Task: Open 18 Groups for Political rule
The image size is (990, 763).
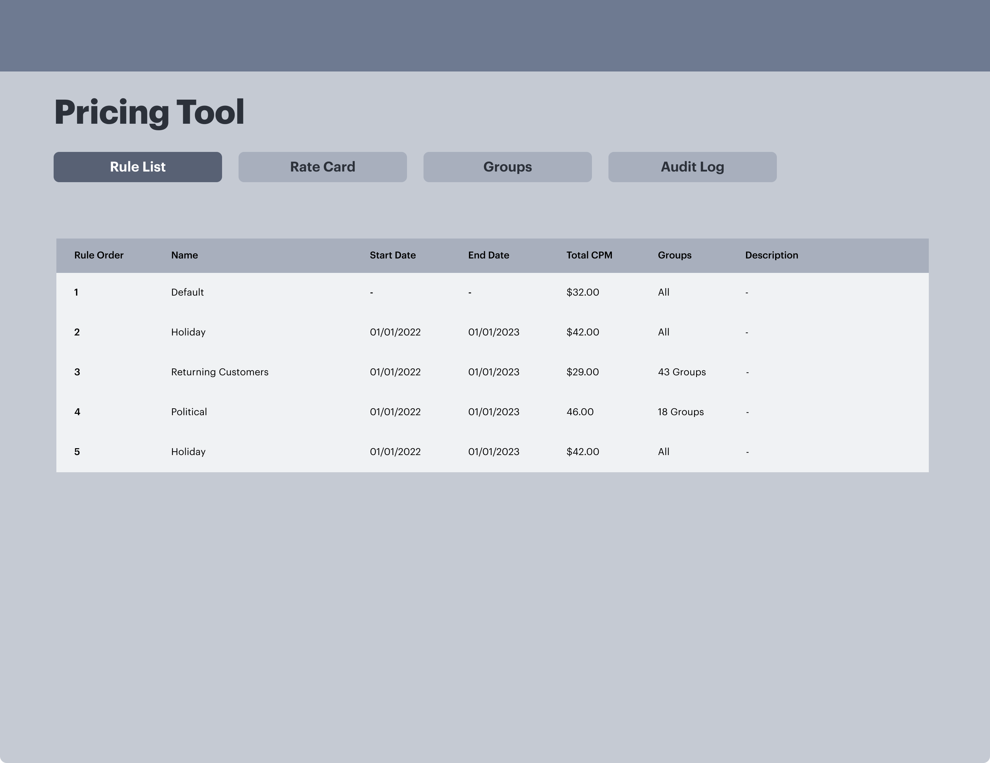Action: (x=680, y=412)
